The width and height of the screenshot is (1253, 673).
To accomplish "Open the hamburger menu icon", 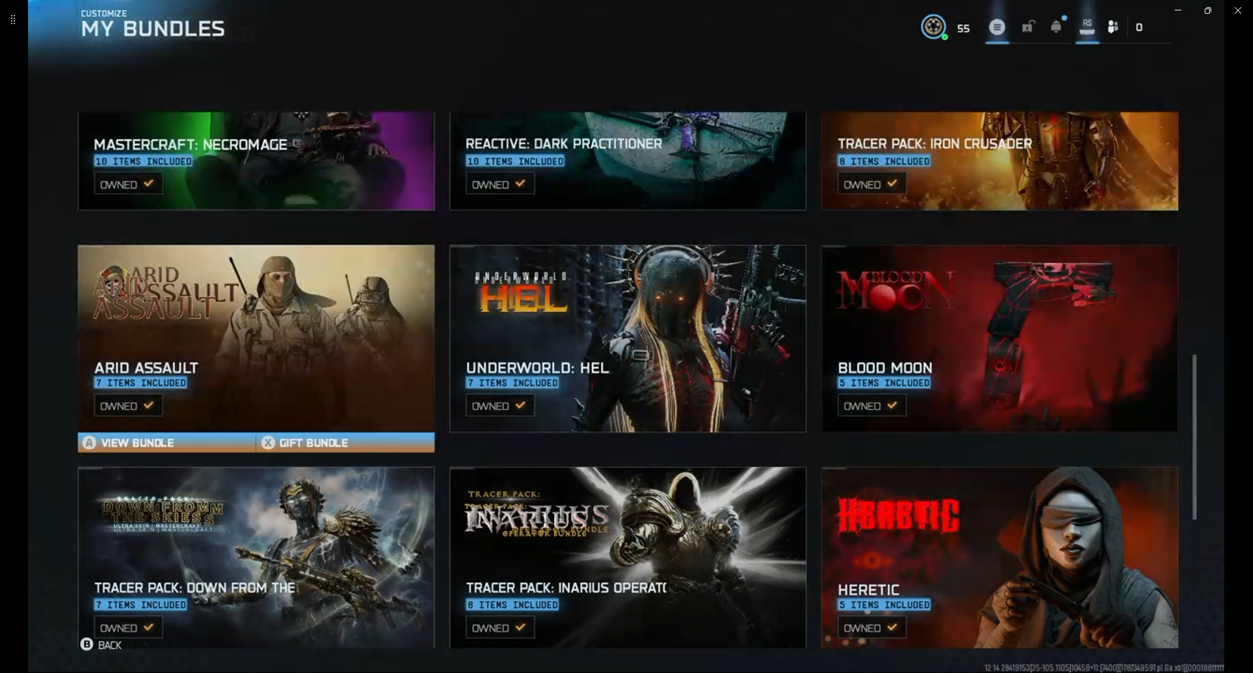I will [997, 27].
